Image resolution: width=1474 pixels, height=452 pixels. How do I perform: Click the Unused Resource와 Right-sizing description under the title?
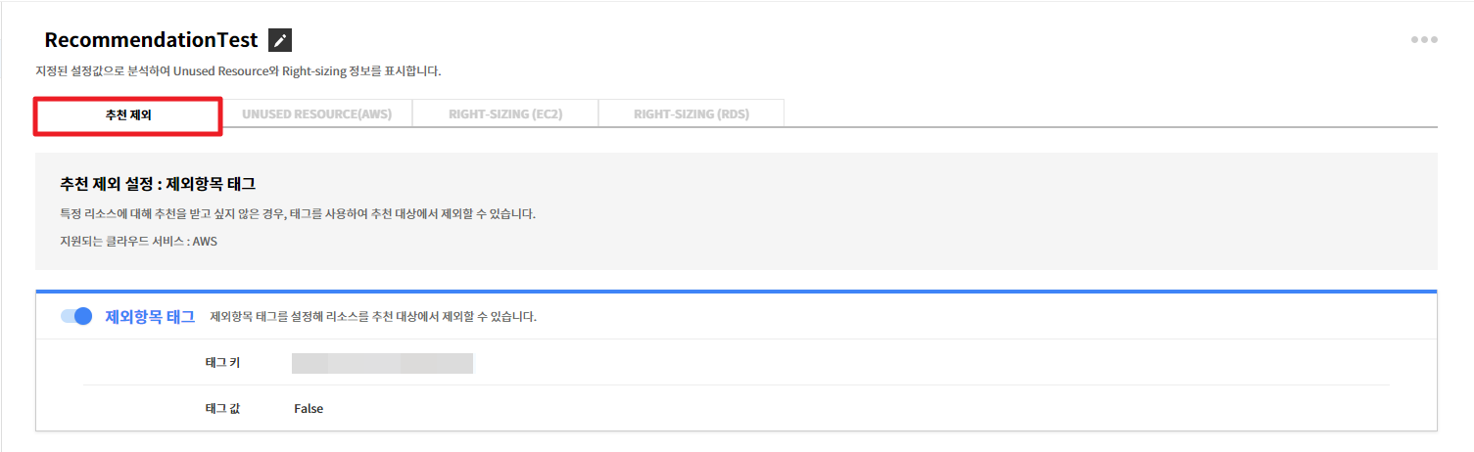pos(238,71)
